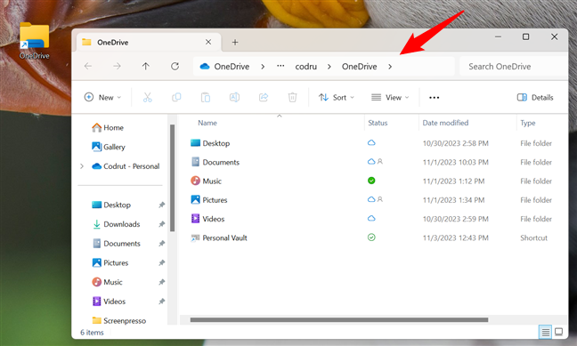Click the Delete trash icon

(292, 98)
